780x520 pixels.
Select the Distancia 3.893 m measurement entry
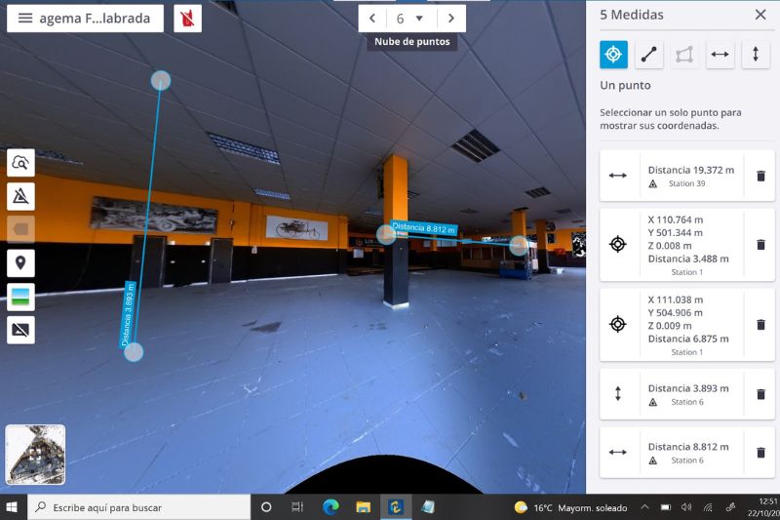click(687, 394)
